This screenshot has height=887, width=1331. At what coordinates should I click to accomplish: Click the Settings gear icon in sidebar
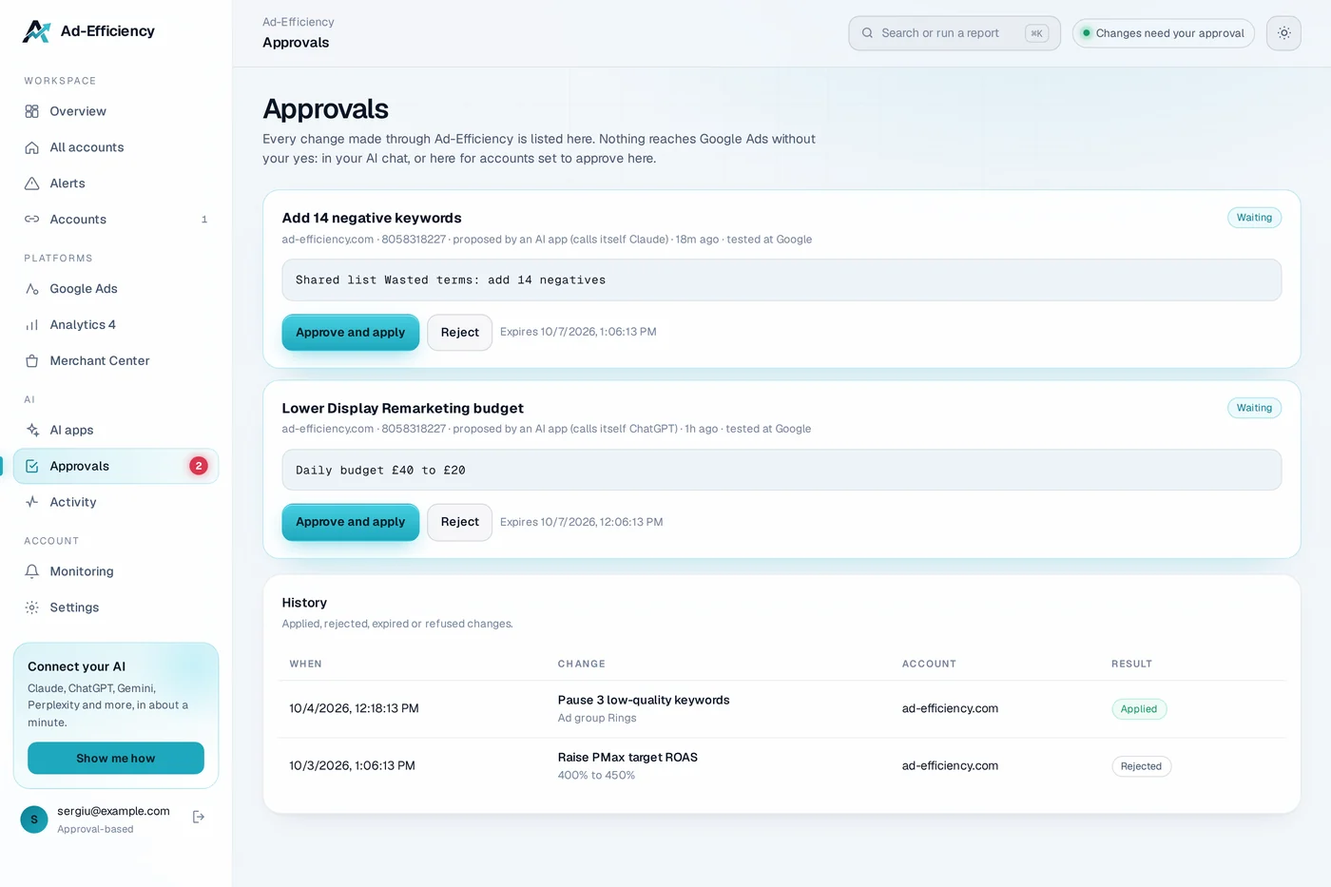[31, 608]
